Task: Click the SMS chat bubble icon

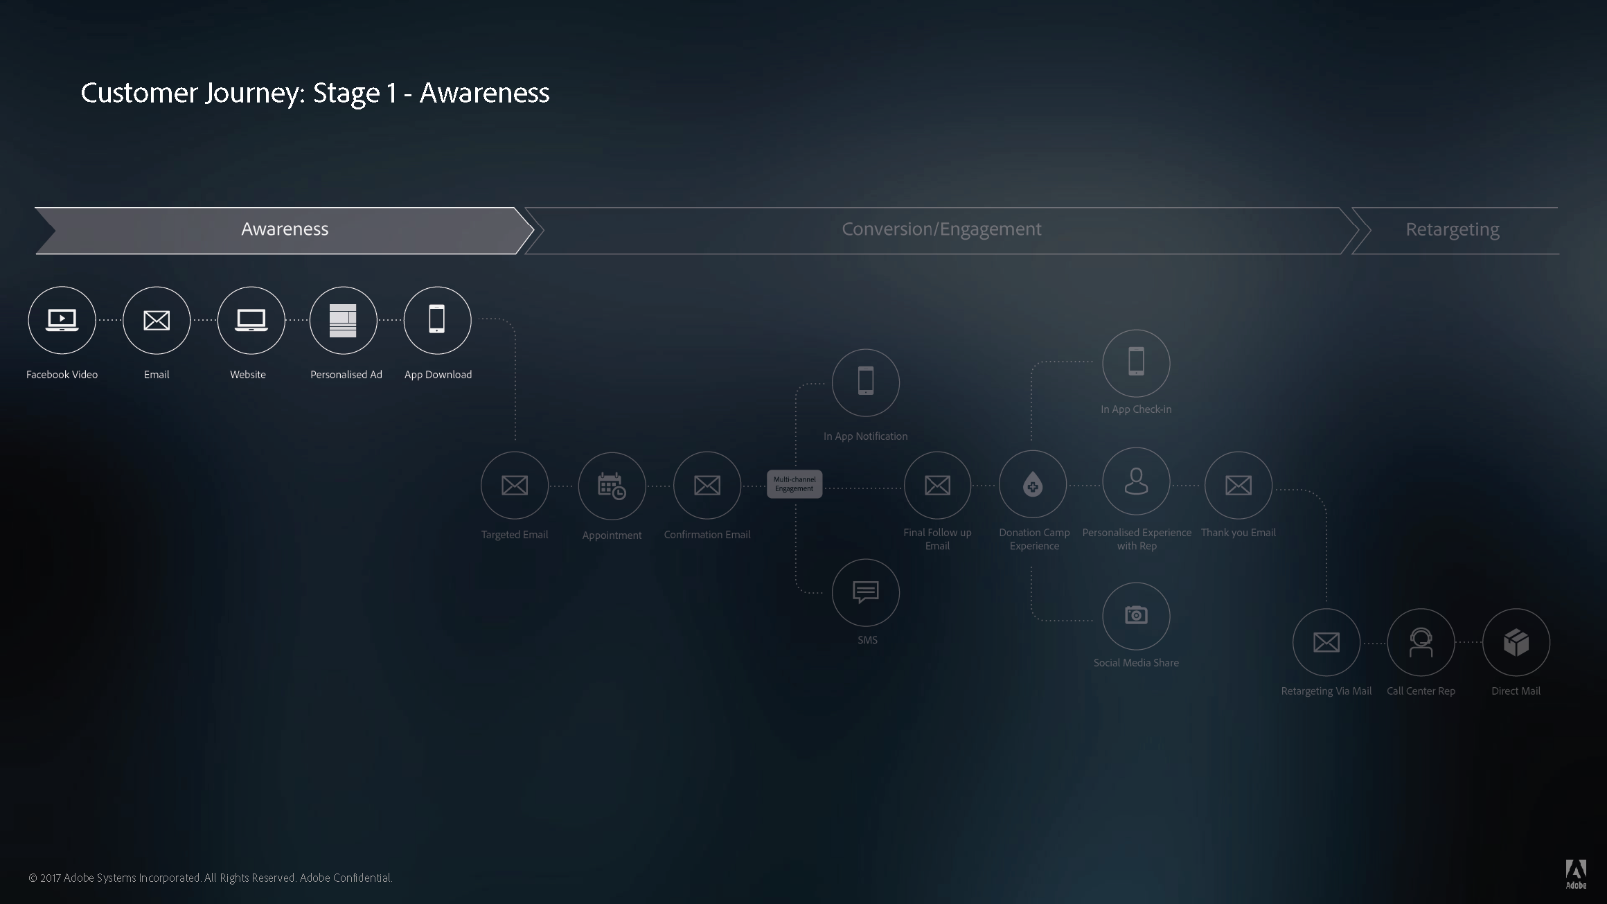Action: point(865,592)
